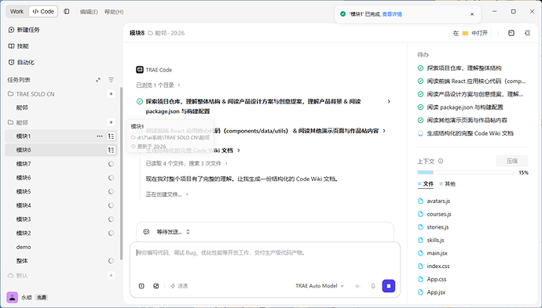Image resolution: width=542 pixels, height=308 pixels.
Task: Toggle the sidebar panel icon beside Code
Action: [66, 12]
